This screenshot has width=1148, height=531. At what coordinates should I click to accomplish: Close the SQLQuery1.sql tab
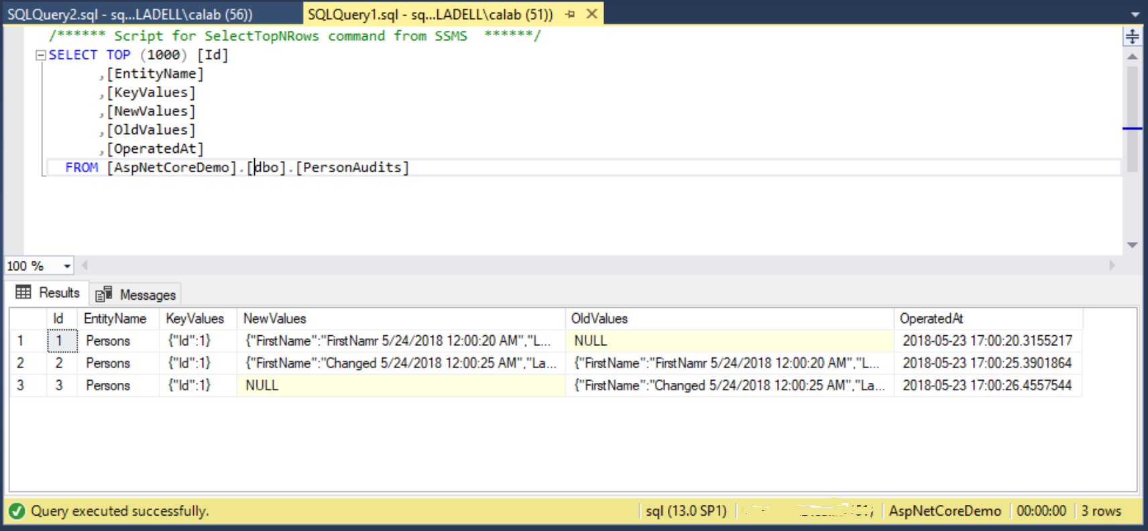click(x=592, y=13)
